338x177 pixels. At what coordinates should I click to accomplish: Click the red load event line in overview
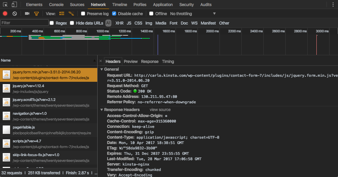pyautogui.click(x=316, y=45)
